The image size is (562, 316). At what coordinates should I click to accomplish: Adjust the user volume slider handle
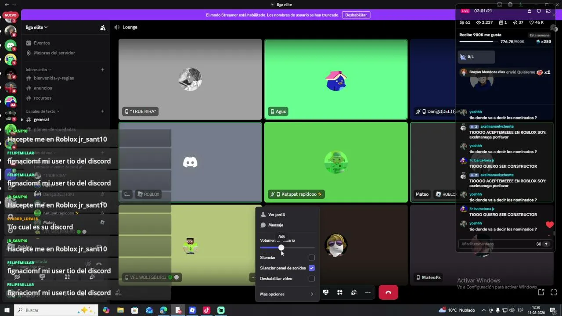[x=281, y=248]
